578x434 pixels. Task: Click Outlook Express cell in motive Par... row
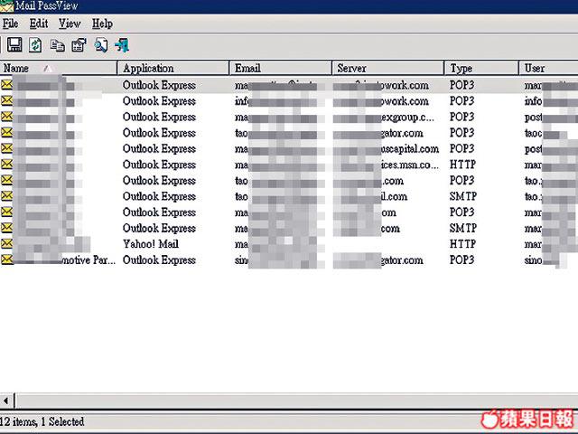[159, 260]
